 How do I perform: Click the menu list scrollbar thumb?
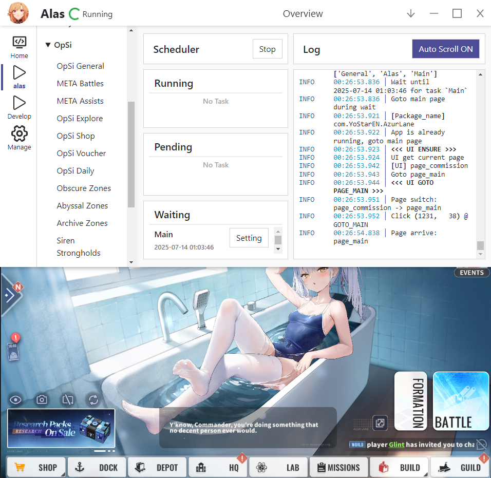pos(131,155)
